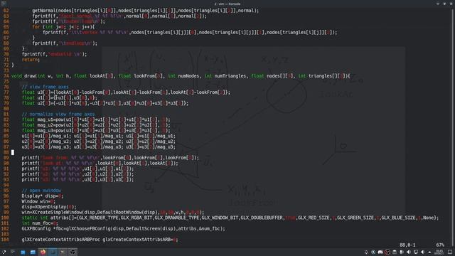The width and height of the screenshot is (455, 256).
Task: Click the 'Display* disp=' line
Action: (43, 196)
